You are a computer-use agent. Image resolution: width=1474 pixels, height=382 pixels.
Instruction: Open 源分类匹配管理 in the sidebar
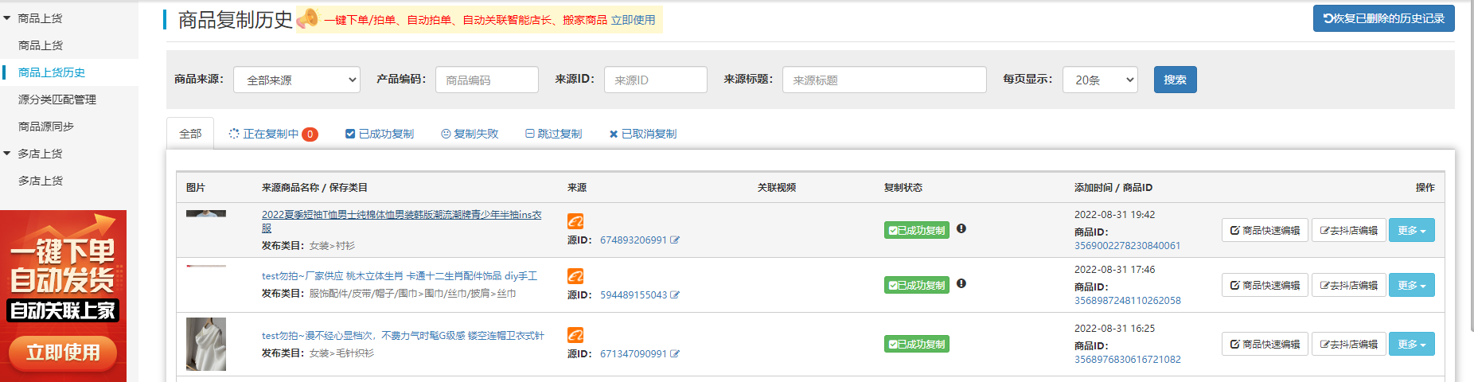[57, 99]
